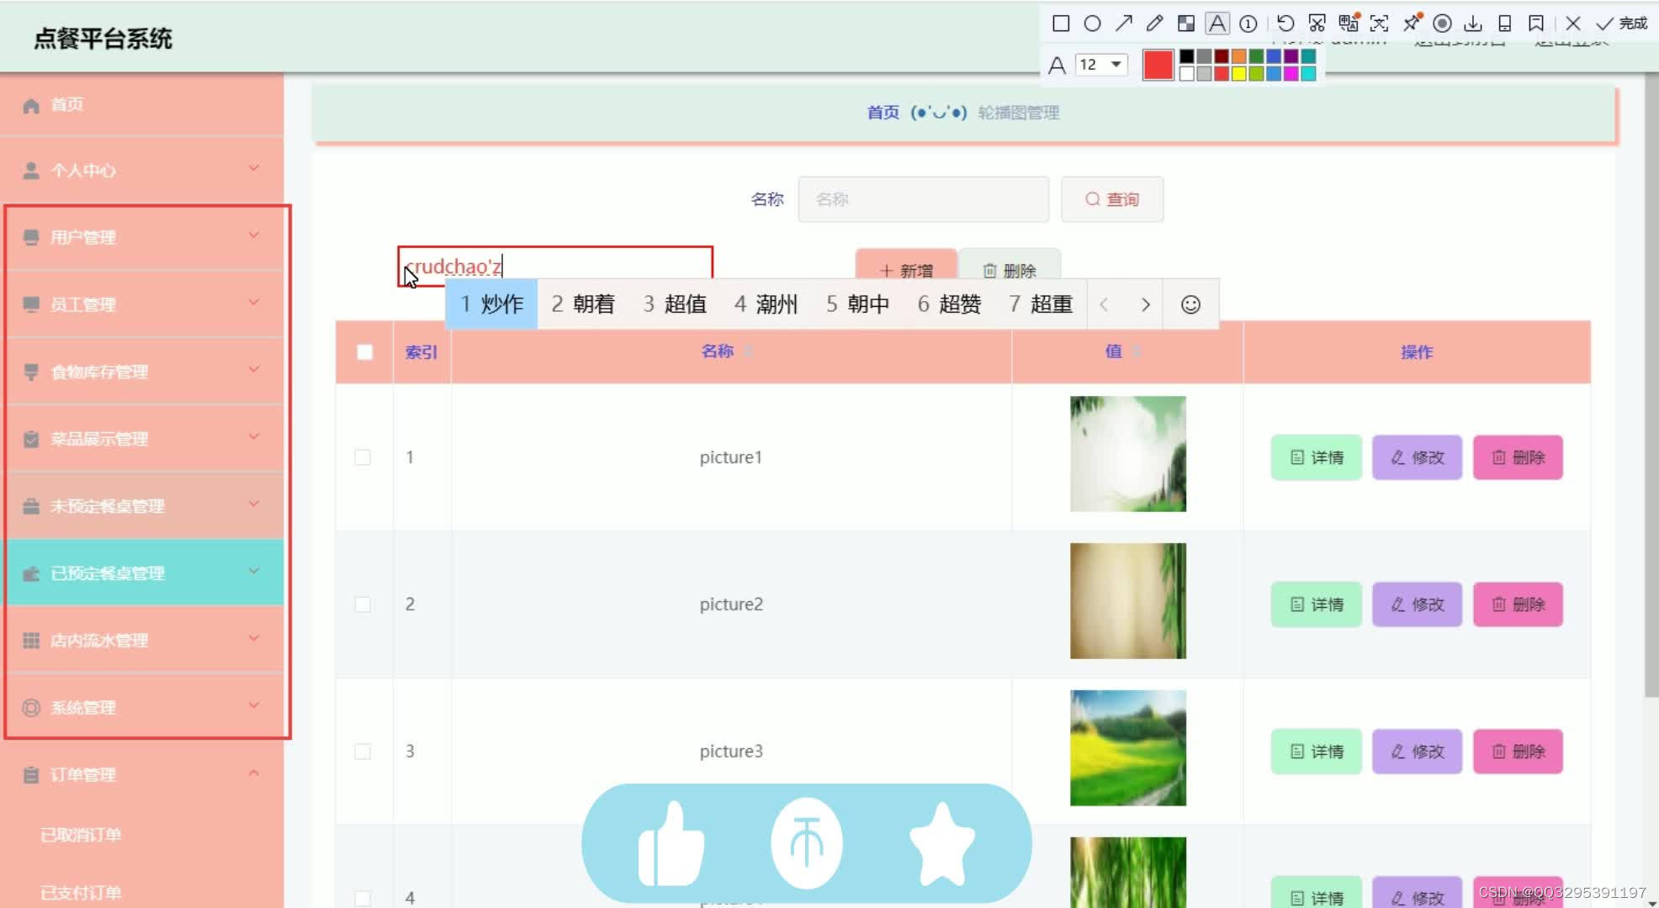Click the 首页 home icon in the sidebar
Viewport: 1659px width, 908px height.
click(x=31, y=105)
